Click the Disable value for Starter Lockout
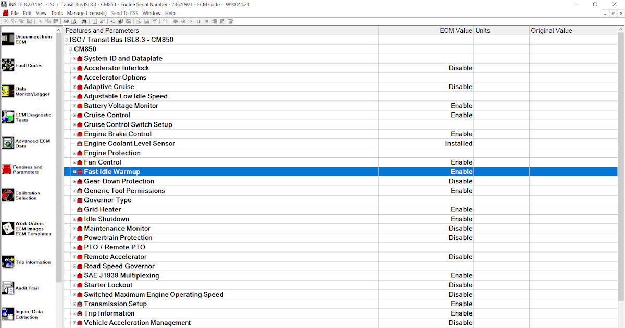 [x=460, y=285]
